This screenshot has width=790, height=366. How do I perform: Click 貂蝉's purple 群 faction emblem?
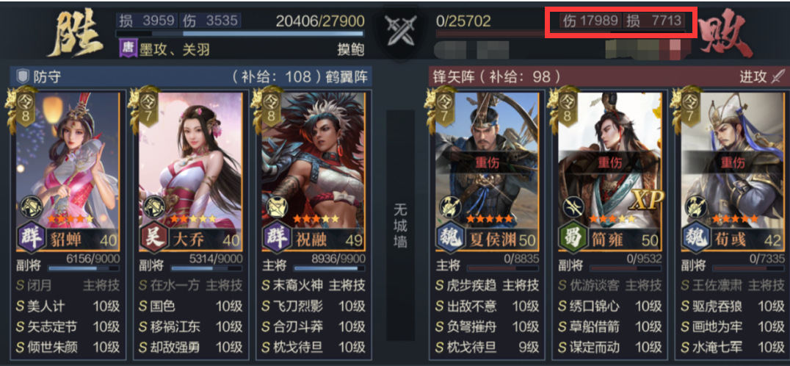coord(33,237)
